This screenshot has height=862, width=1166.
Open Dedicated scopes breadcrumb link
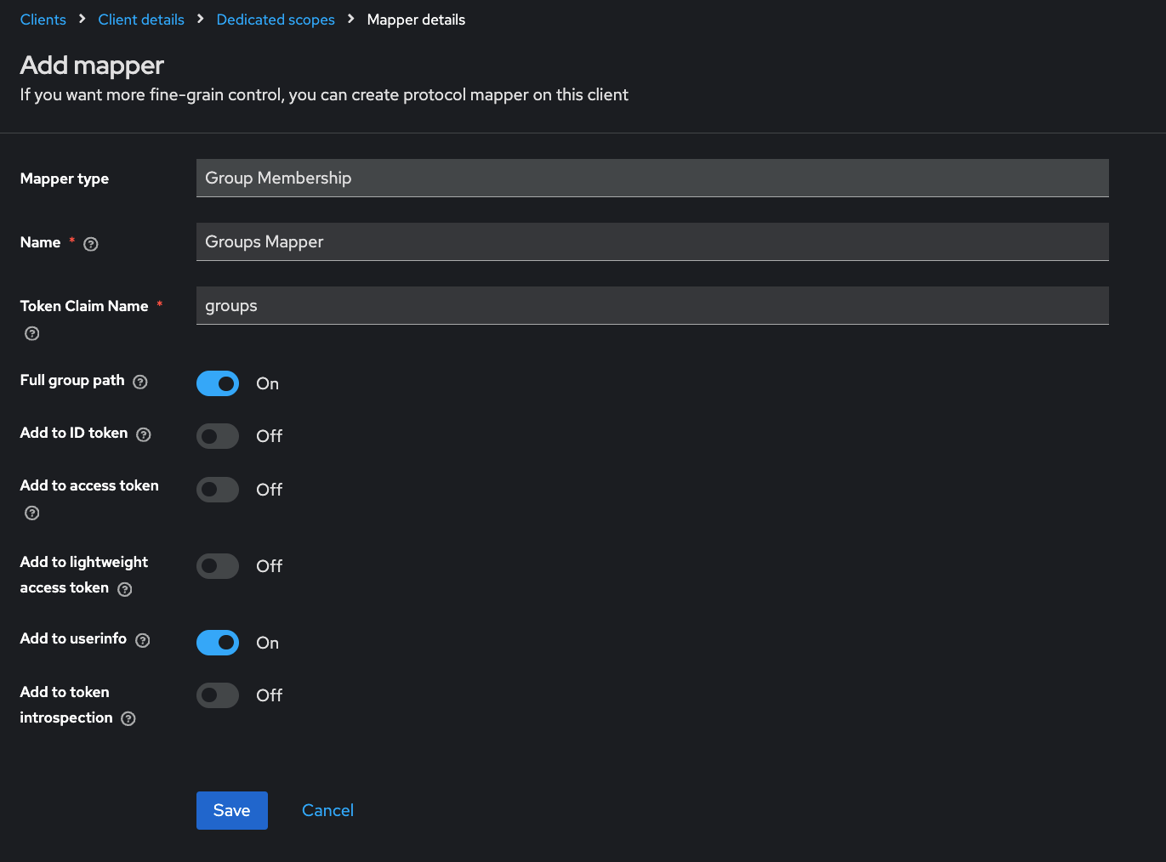276,20
